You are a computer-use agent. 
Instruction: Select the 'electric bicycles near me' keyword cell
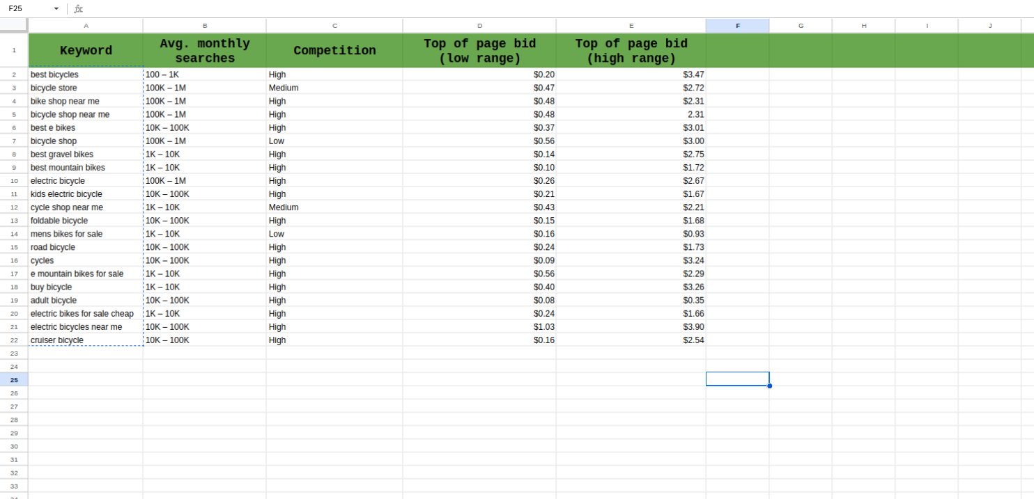click(77, 327)
